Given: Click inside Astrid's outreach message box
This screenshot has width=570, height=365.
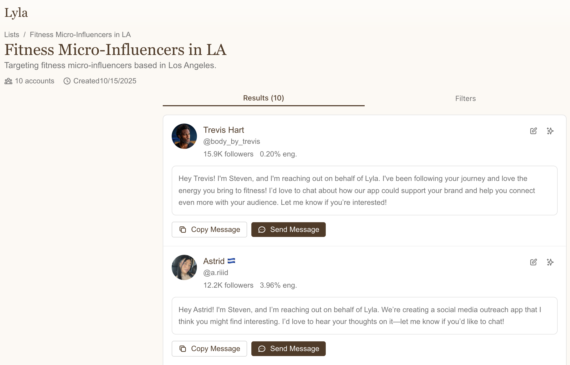Looking at the screenshot, I should point(364,316).
